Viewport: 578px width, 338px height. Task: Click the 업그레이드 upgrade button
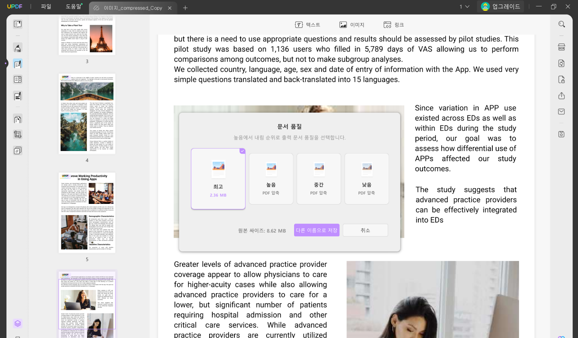coord(500,7)
